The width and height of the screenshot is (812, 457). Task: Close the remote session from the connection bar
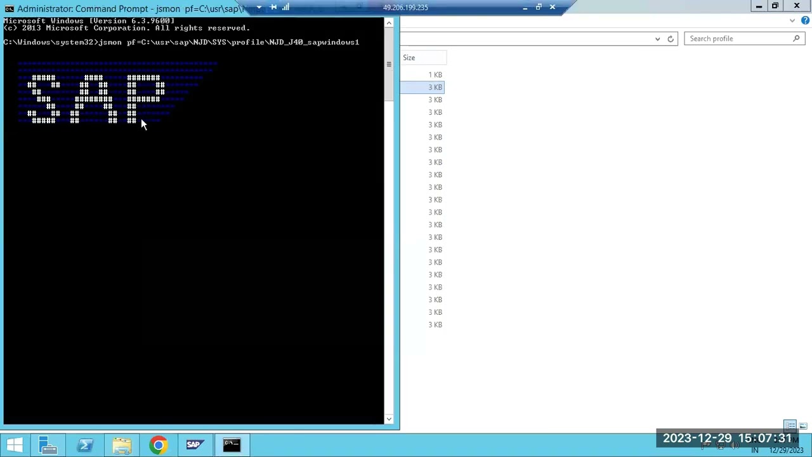[553, 7]
